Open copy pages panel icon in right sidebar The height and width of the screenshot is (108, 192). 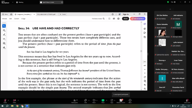[x=145, y=37]
